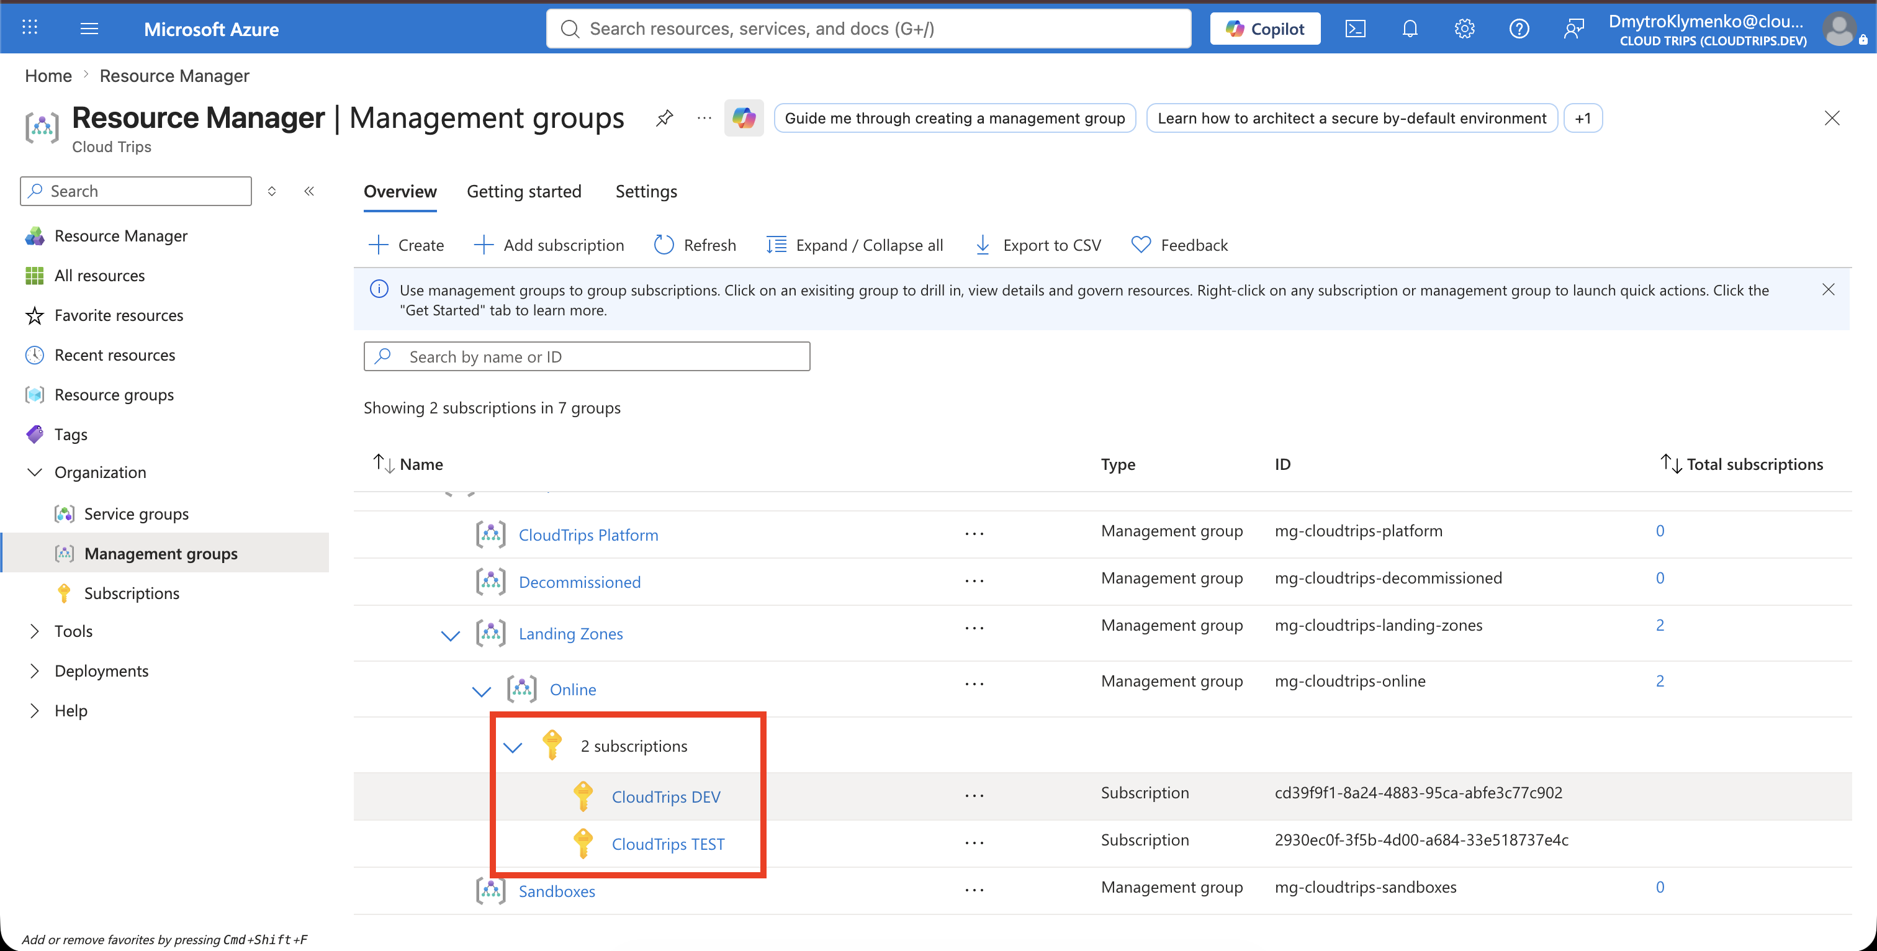Switch to the Getting started tab
Screen dimensions: 1877x951
(x=524, y=191)
